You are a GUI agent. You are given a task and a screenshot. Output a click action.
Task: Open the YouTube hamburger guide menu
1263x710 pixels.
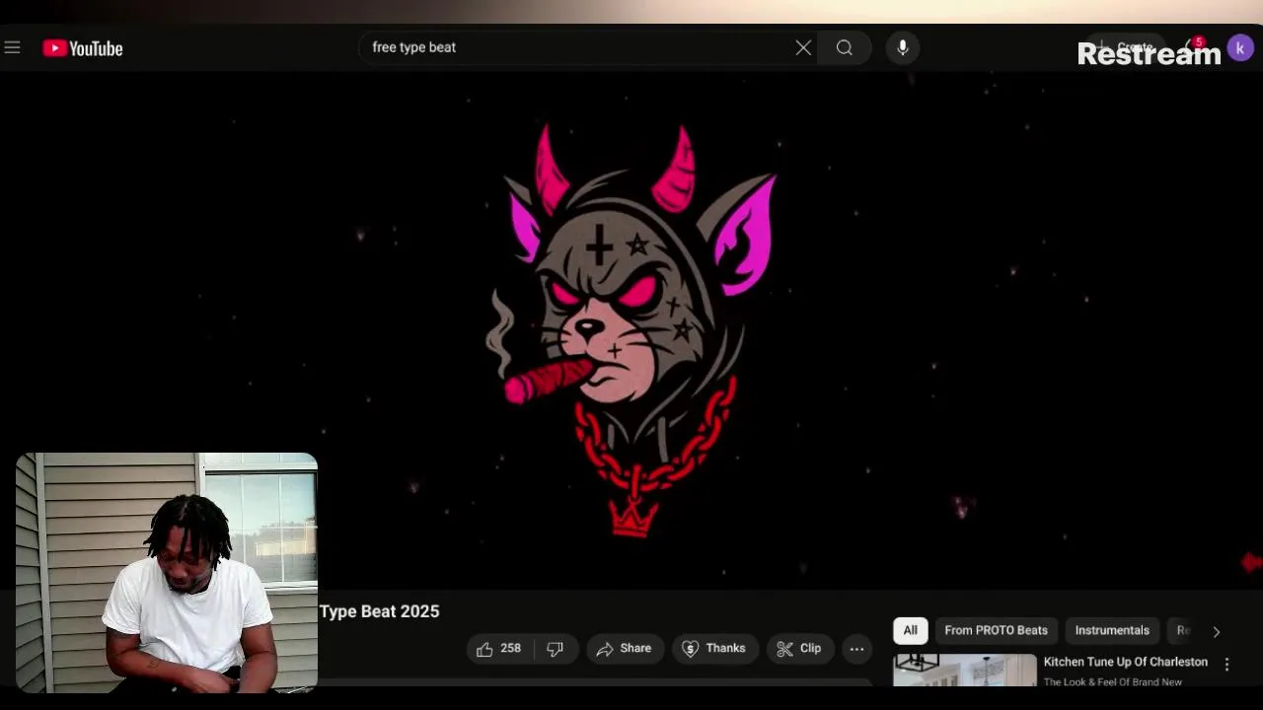(12, 47)
